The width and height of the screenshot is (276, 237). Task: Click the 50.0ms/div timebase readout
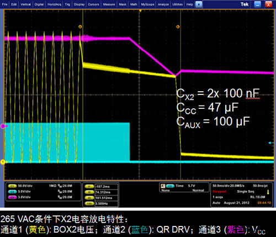[221, 186]
